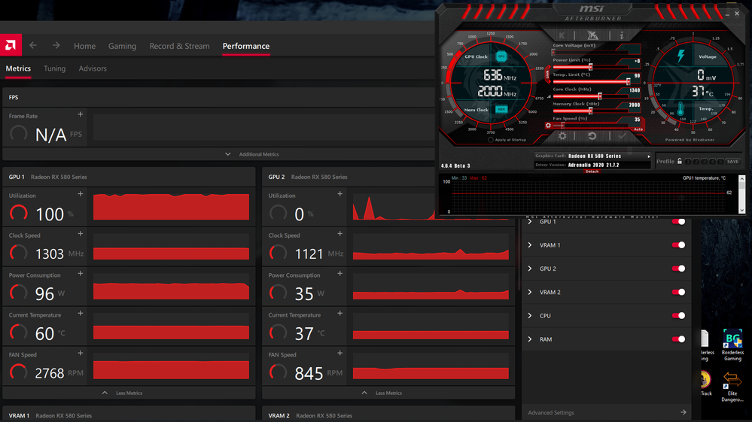Click the Temp. Limit slider handle
The width and height of the screenshot is (752, 422).
[x=628, y=81]
